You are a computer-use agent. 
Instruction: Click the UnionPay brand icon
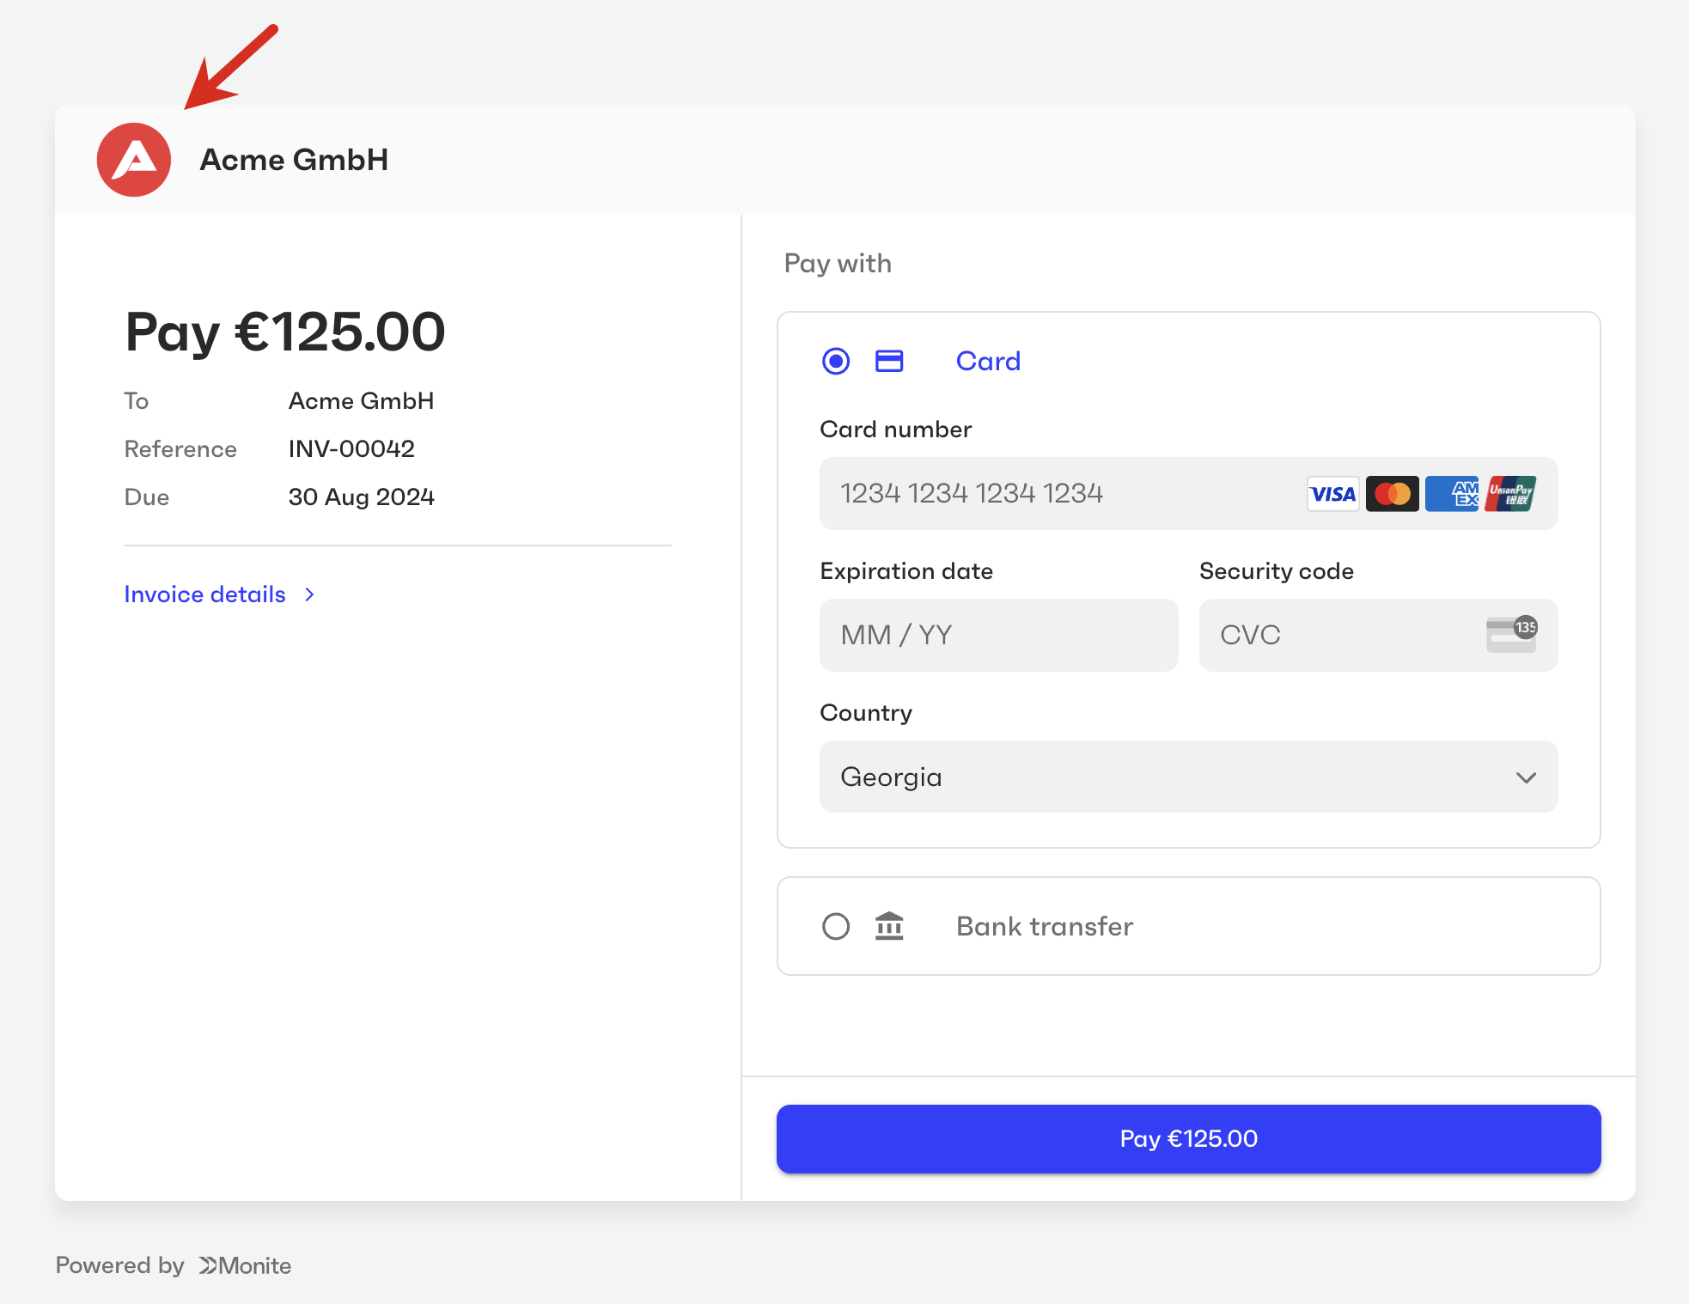1511,494
